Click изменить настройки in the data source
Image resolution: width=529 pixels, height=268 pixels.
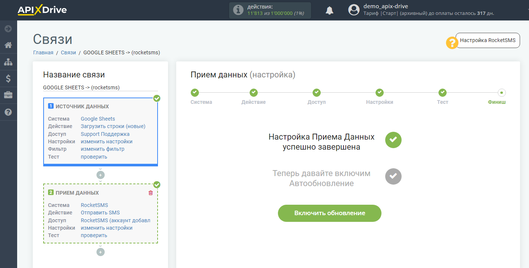[x=107, y=141]
